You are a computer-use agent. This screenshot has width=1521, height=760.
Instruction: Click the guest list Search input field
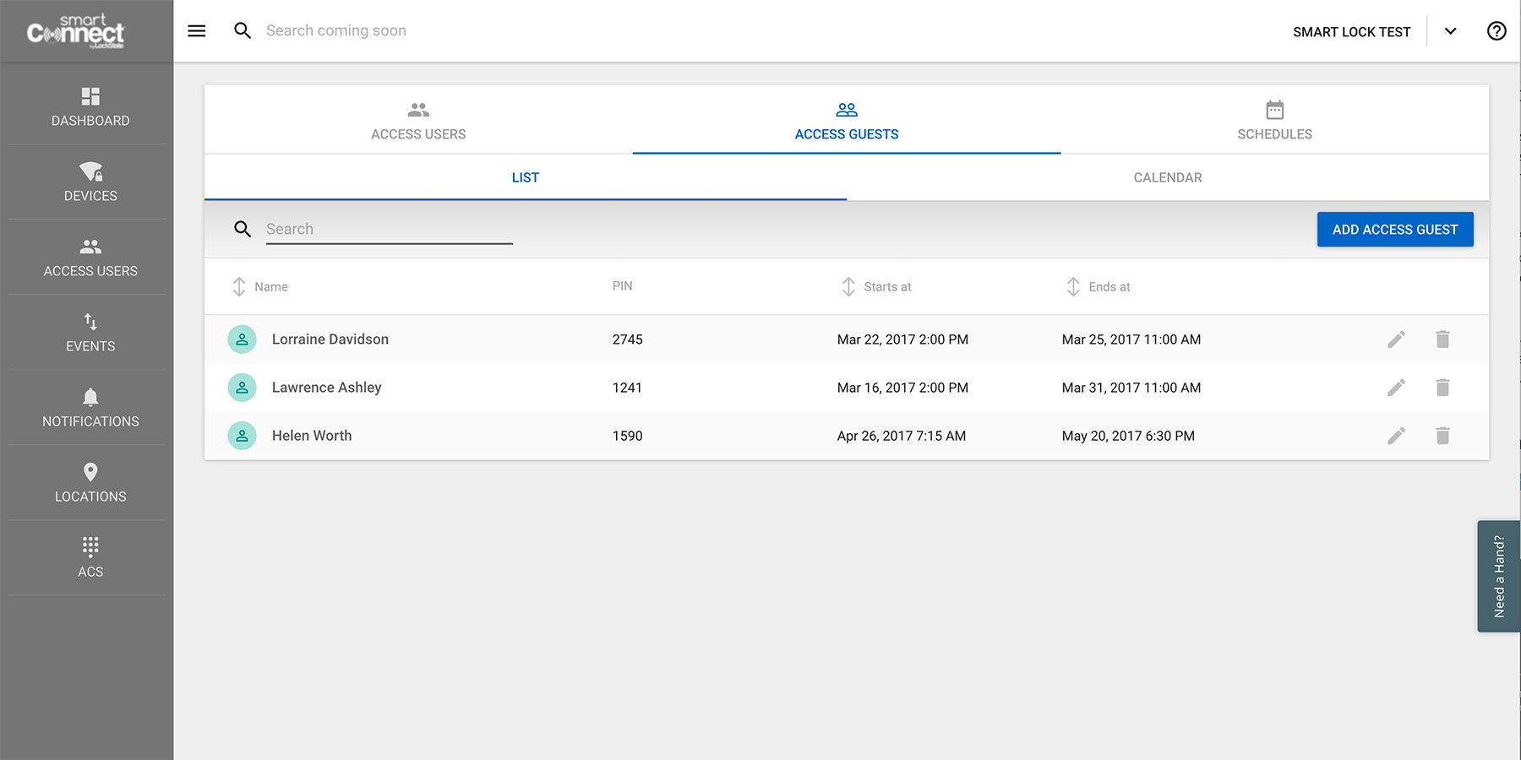point(389,229)
